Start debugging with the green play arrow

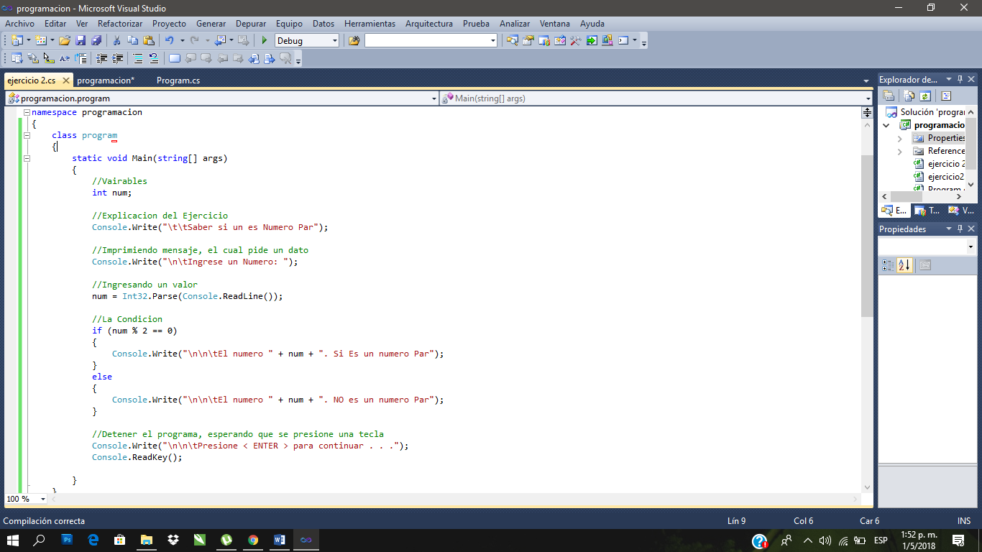264,40
